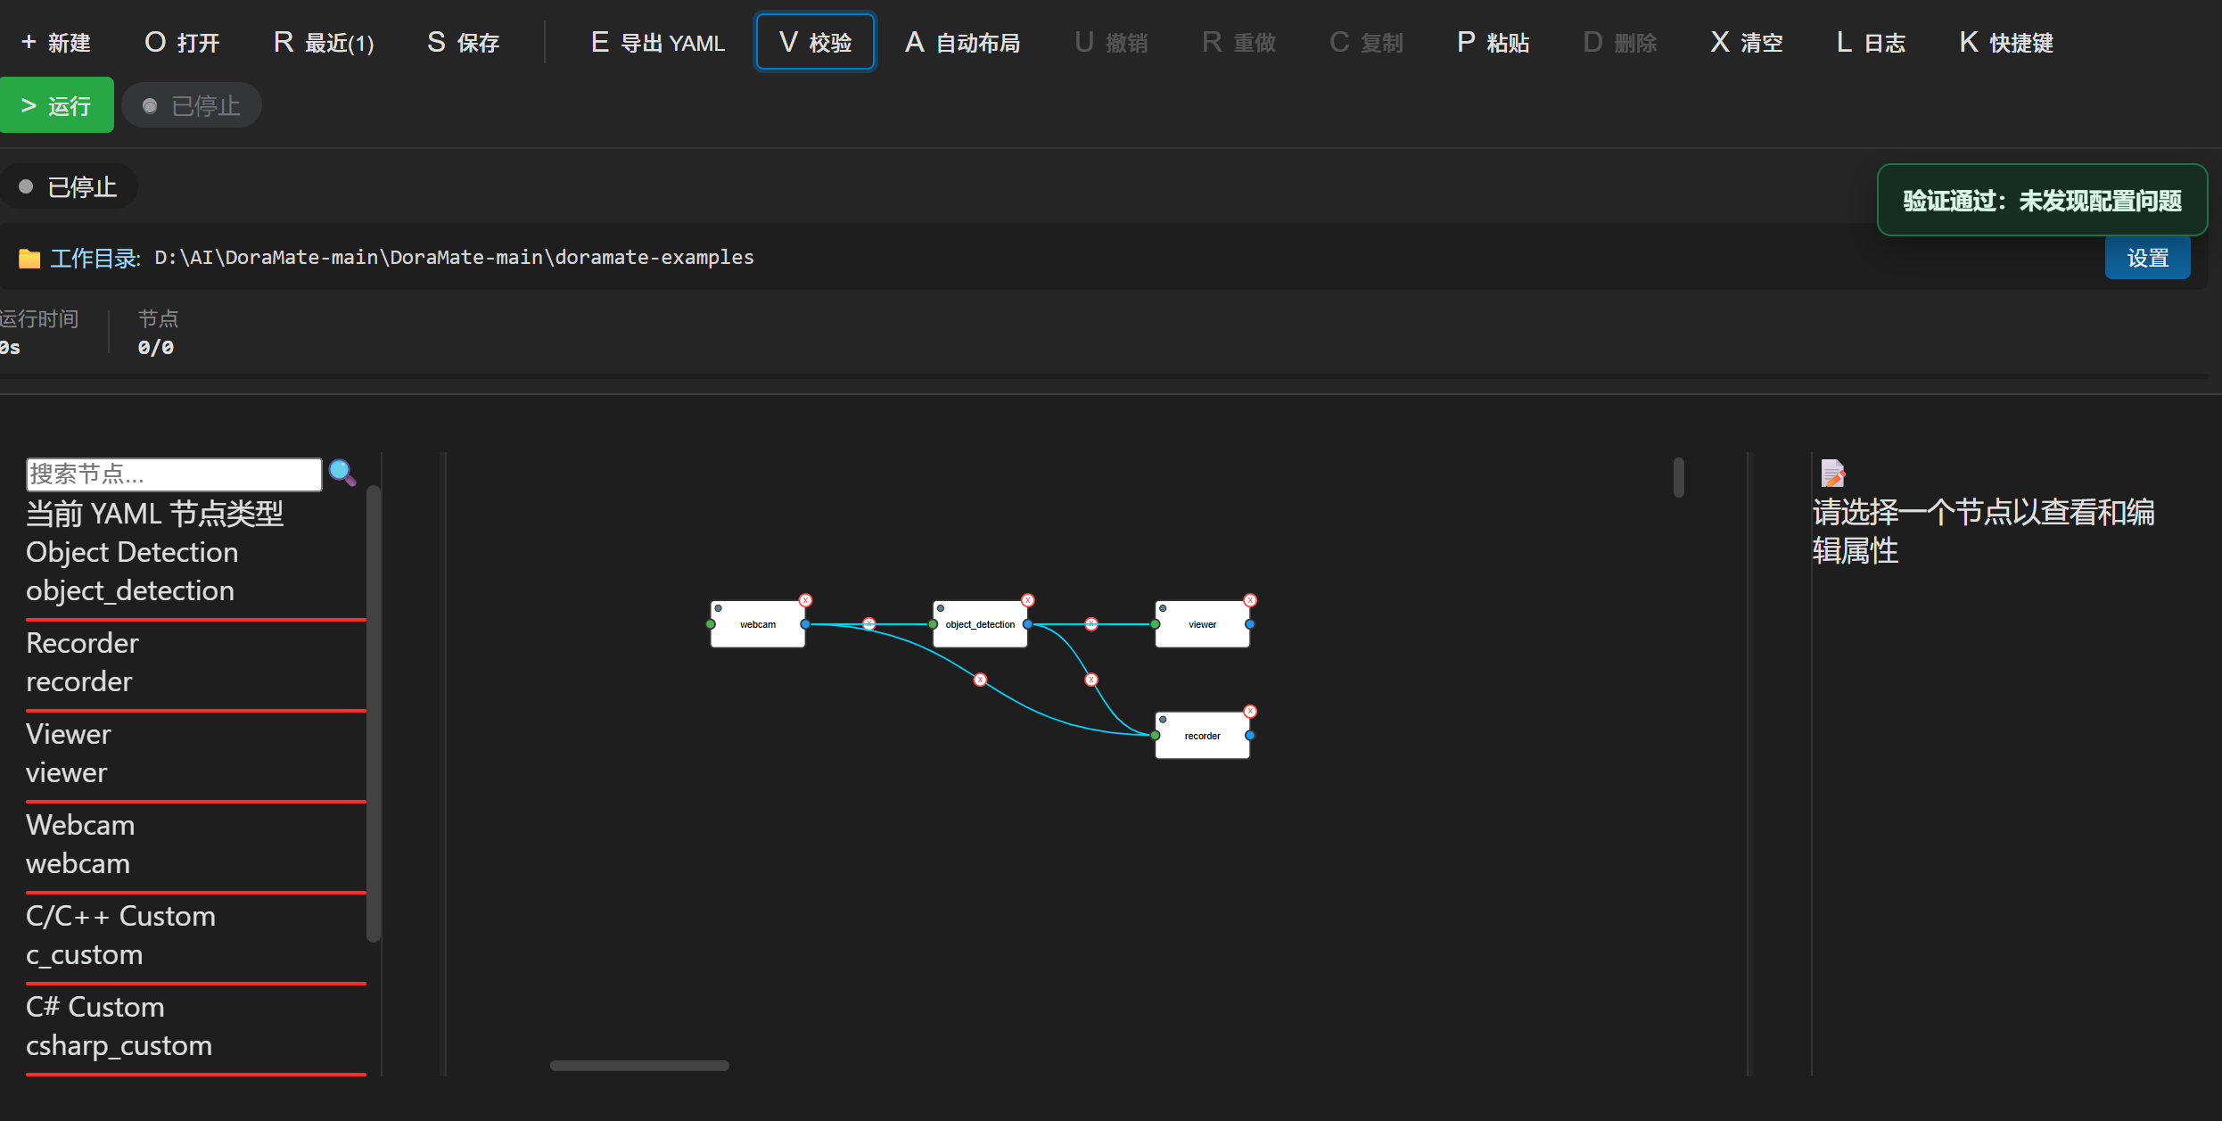Click the green input port of recorder

point(1156,736)
